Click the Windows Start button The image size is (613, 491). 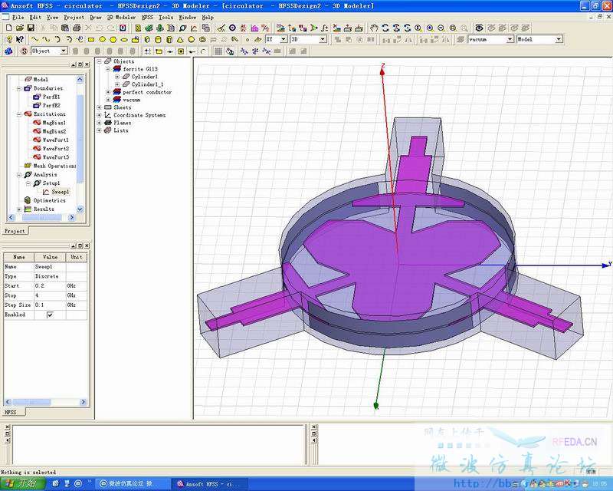(x=22, y=483)
